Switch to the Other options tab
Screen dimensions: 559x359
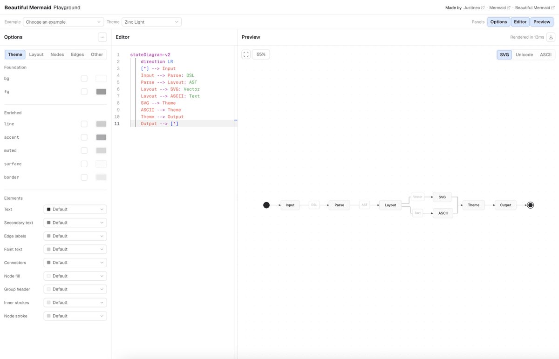coord(97,54)
